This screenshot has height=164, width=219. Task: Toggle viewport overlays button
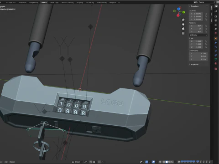(x=153, y=162)
